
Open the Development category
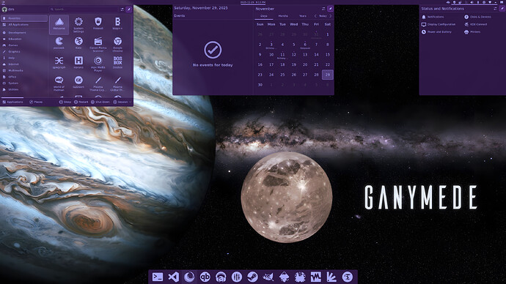[x=24, y=32]
